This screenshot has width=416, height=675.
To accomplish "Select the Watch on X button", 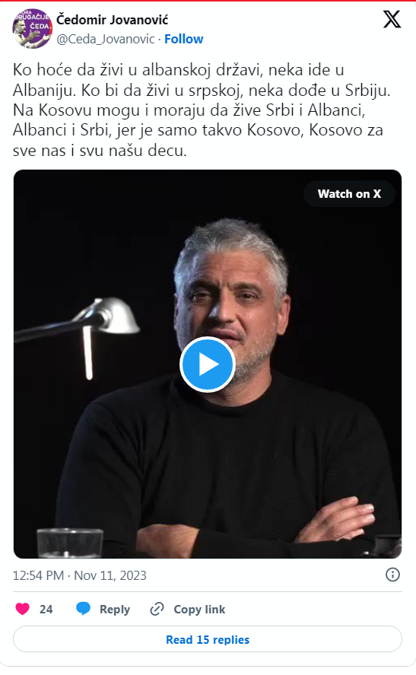I will coord(349,194).
